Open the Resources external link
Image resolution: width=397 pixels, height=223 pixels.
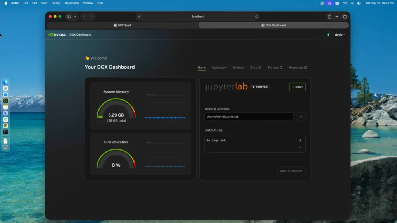pos(298,67)
